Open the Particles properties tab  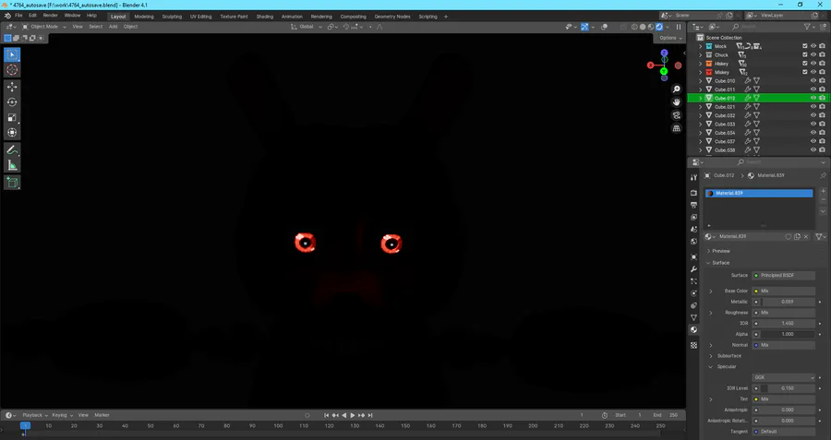[693, 281]
